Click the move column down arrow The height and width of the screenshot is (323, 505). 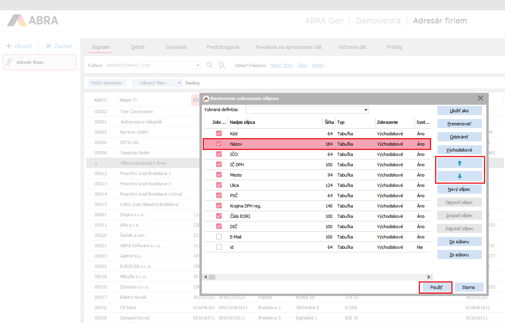pyautogui.click(x=459, y=176)
